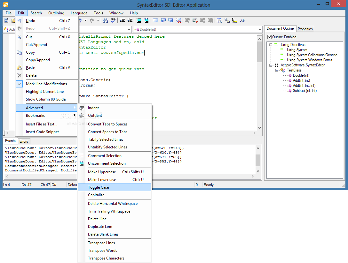The image size is (348, 263).
Task: Click the Comment Selection icon in submenu
Action: pyautogui.click(x=82, y=156)
